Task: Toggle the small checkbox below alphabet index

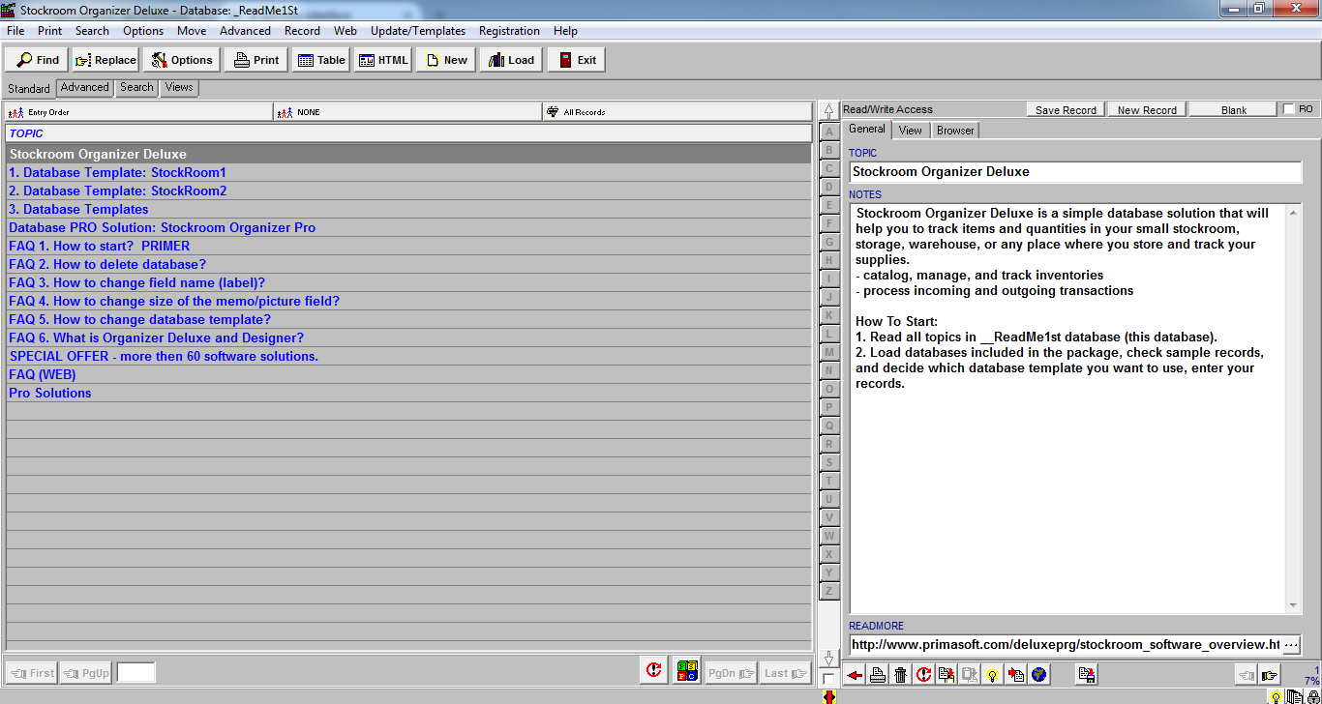Action: click(x=828, y=679)
